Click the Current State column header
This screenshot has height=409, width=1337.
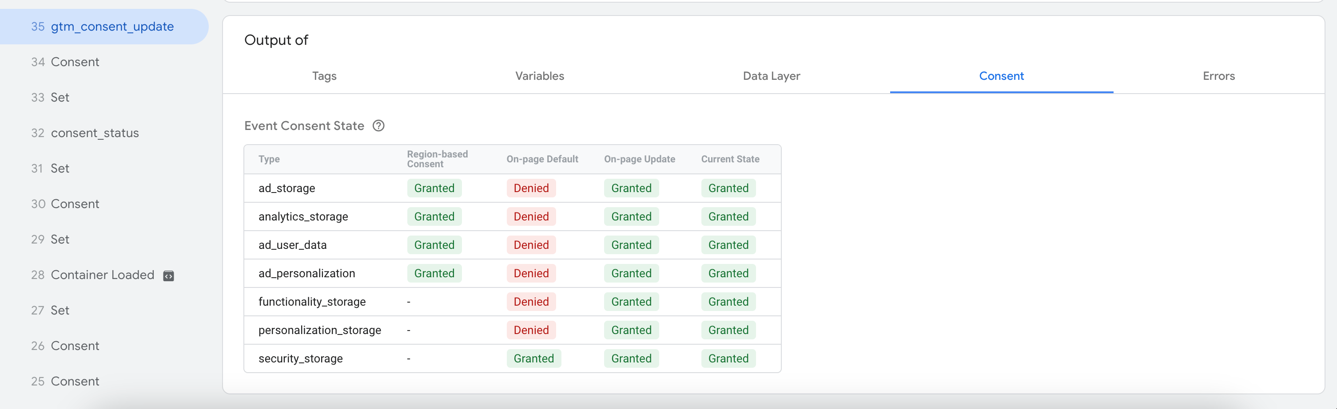(730, 159)
